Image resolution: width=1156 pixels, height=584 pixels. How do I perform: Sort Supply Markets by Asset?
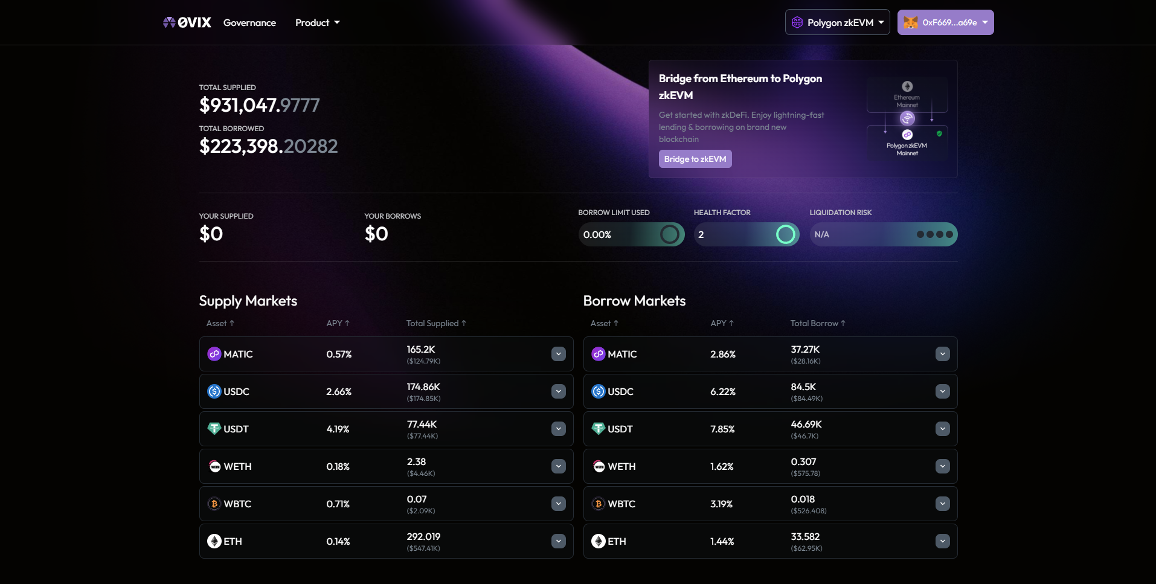coord(220,323)
